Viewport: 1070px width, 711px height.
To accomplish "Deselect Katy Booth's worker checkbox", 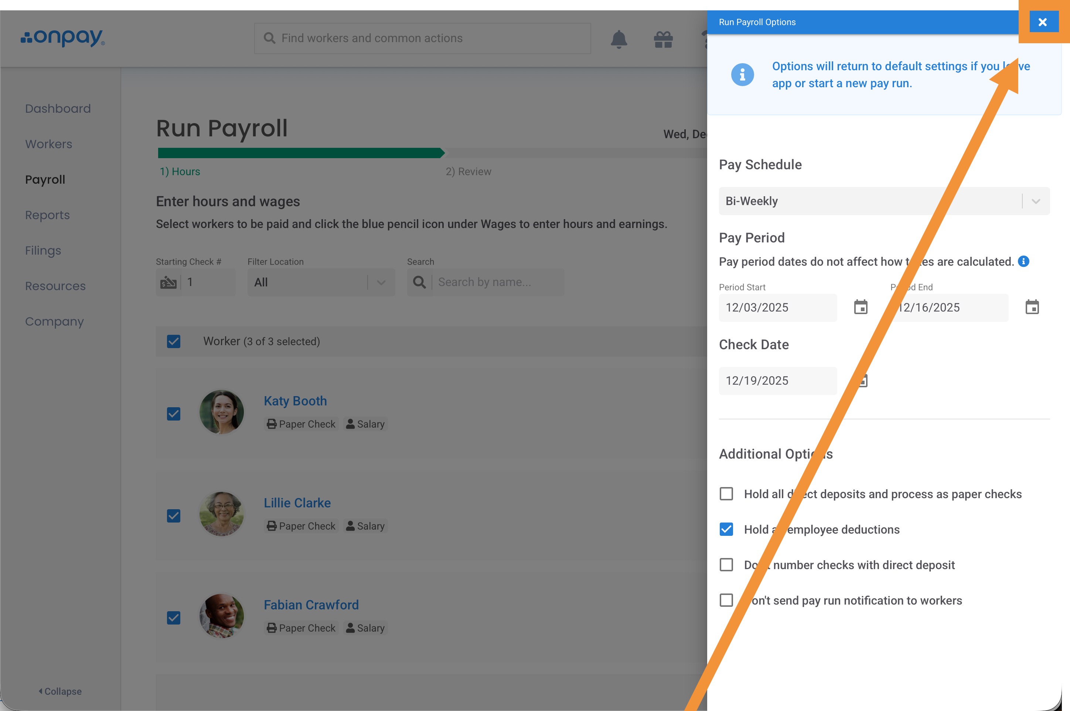I will [174, 414].
